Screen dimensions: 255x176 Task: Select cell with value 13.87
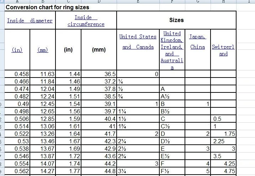pyautogui.click(x=43, y=156)
